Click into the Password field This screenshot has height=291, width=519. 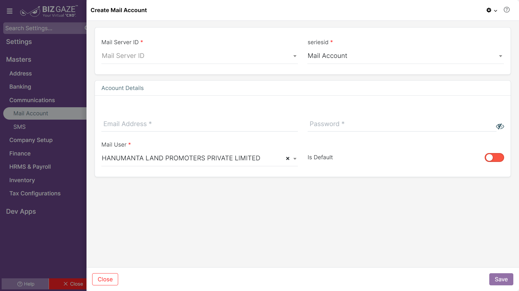coord(401,124)
